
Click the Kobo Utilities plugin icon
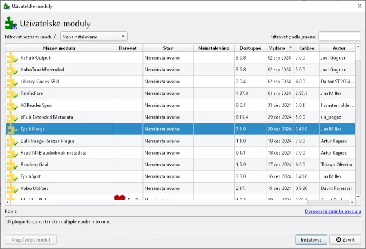pos(12,188)
